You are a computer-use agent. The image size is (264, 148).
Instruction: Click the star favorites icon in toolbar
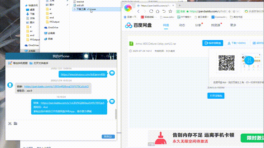170,11
